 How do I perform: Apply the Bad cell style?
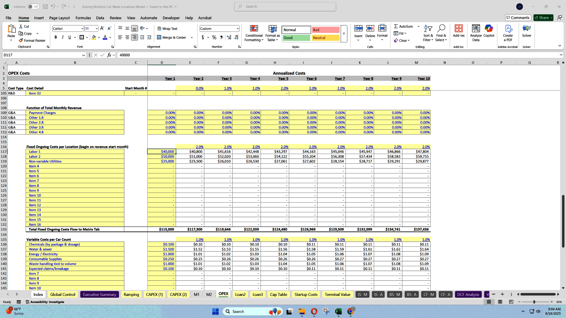(325, 30)
